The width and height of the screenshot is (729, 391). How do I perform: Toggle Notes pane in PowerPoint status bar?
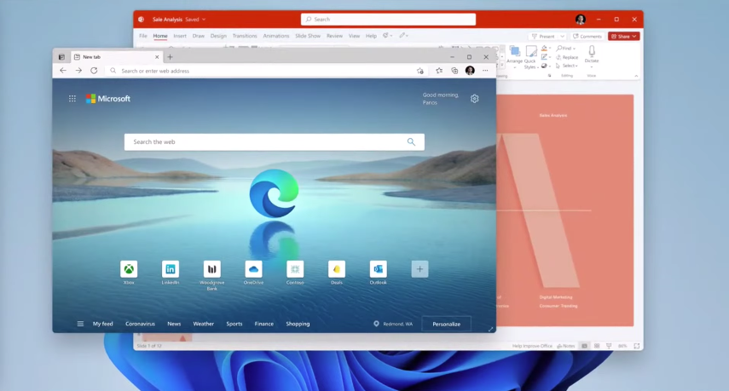point(566,346)
